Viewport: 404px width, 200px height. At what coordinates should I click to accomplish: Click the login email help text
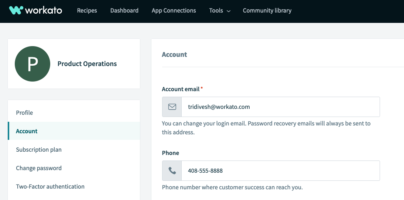[266, 128]
